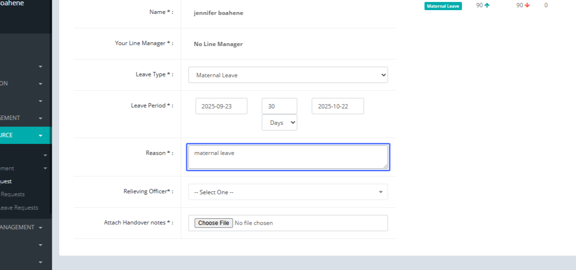The height and width of the screenshot is (270, 576).
Task: Click the duration field showing 30
Action: point(279,106)
